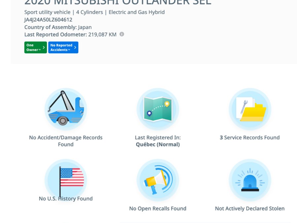Screen dimensions: 297x223
Task: Select "Not Actively Declared Stolen" text
Action: (x=250, y=208)
